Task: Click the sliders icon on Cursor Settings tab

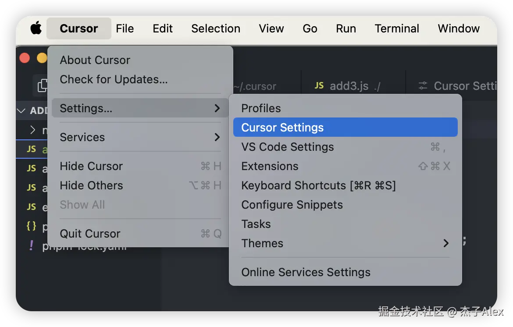Action: tap(423, 86)
